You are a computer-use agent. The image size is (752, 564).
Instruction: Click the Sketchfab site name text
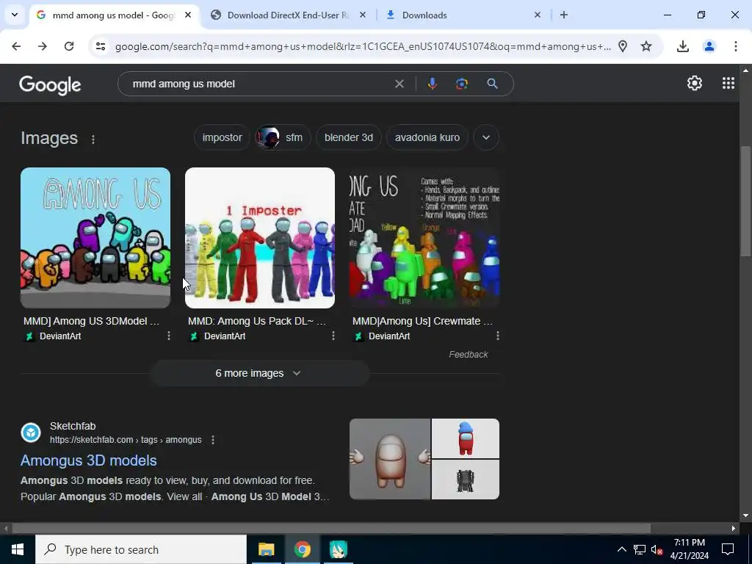[73, 426]
